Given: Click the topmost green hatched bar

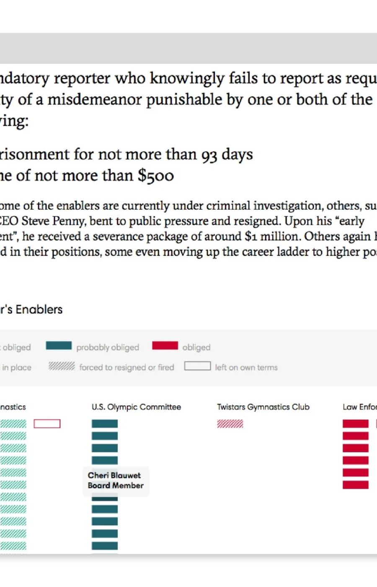Looking at the screenshot, I should pyautogui.click(x=13, y=424).
